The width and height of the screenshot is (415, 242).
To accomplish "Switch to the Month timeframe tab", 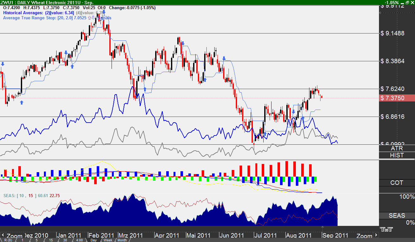I will (x=122, y=240).
